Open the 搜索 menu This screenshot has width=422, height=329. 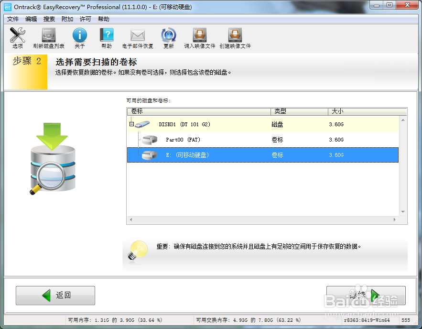(x=49, y=19)
